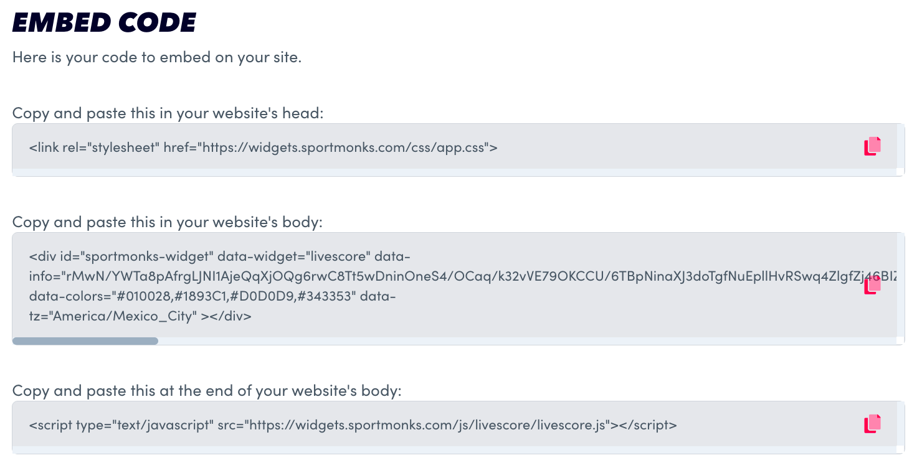Viewport: 922px width, 468px height.
Task: Click the livescore.js script URL text
Action: point(427,426)
